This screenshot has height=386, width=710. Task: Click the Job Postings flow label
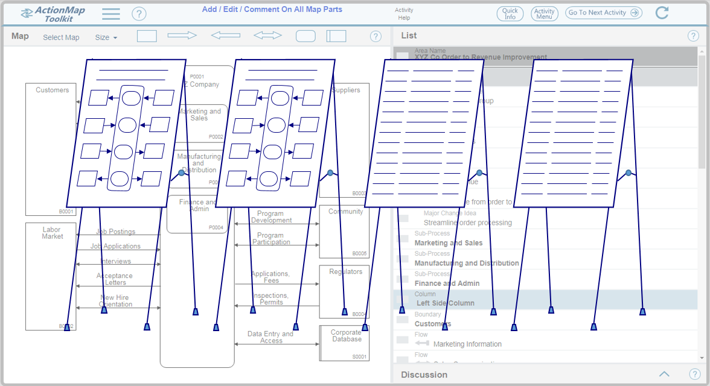tap(115, 232)
